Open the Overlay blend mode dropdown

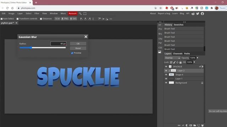pyautogui.click(x=172, y=58)
